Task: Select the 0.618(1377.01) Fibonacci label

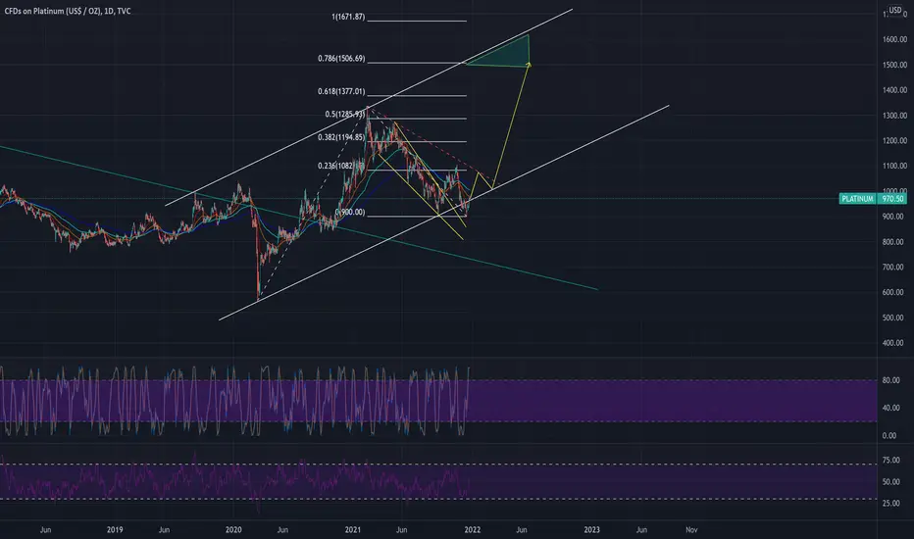Action: 341,91
